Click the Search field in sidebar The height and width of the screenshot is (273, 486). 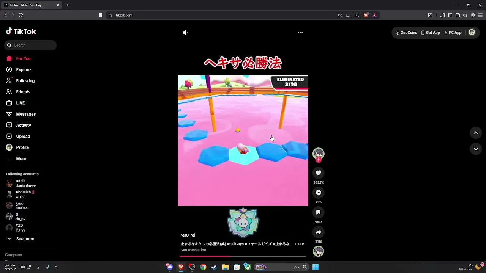pos(30,45)
